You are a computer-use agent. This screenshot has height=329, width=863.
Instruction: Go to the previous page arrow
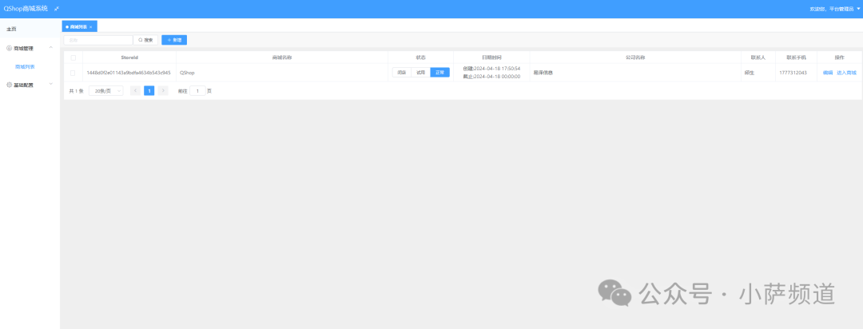[135, 91]
